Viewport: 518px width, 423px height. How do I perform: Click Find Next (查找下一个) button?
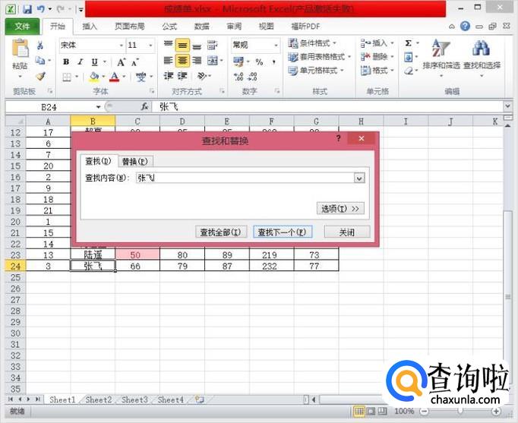point(283,232)
